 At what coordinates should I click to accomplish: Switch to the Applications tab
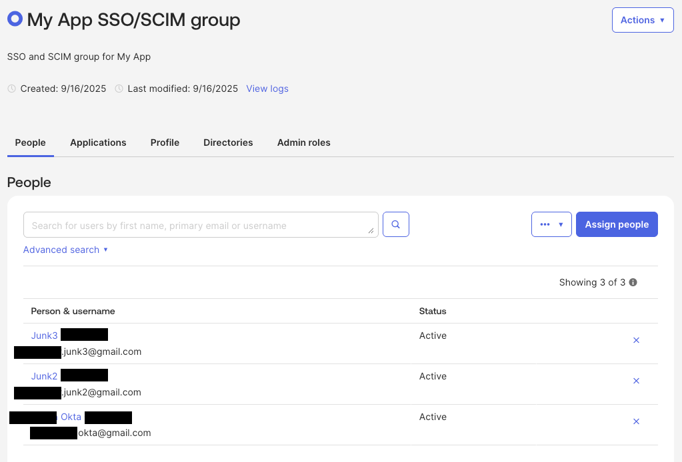tap(98, 142)
